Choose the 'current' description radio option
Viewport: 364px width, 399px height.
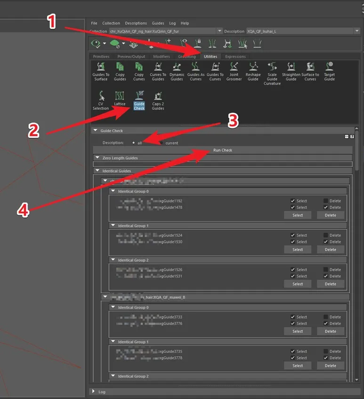pyautogui.click(x=162, y=142)
